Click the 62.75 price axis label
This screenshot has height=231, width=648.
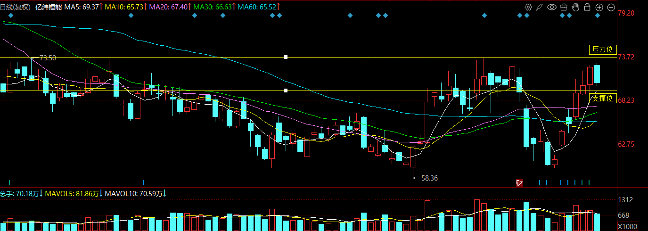[626, 144]
